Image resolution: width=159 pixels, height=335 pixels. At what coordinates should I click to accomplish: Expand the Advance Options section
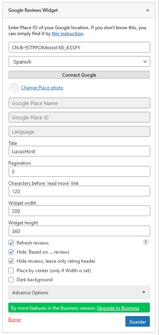[x=79, y=292]
